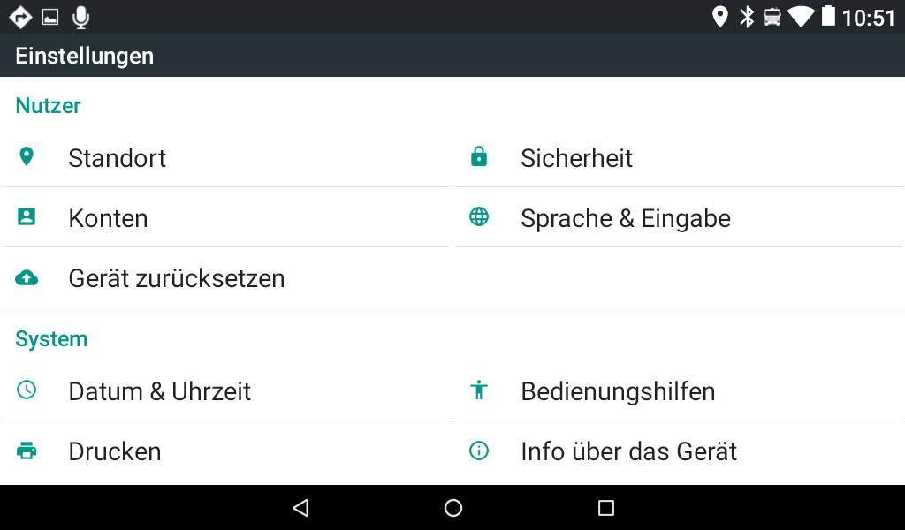Tap the microphone icon in status bar
Viewport: 905px width, 530px height.
point(80,17)
